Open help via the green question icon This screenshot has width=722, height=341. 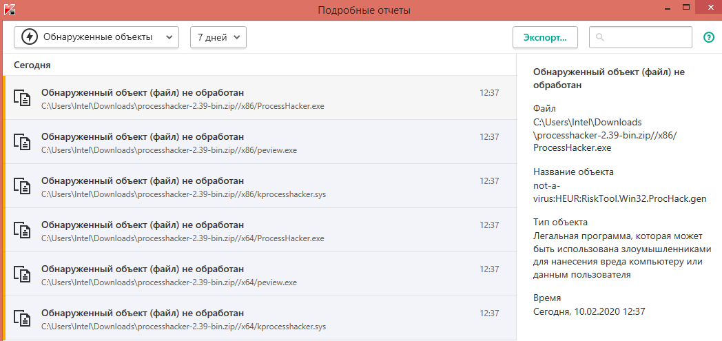[708, 37]
